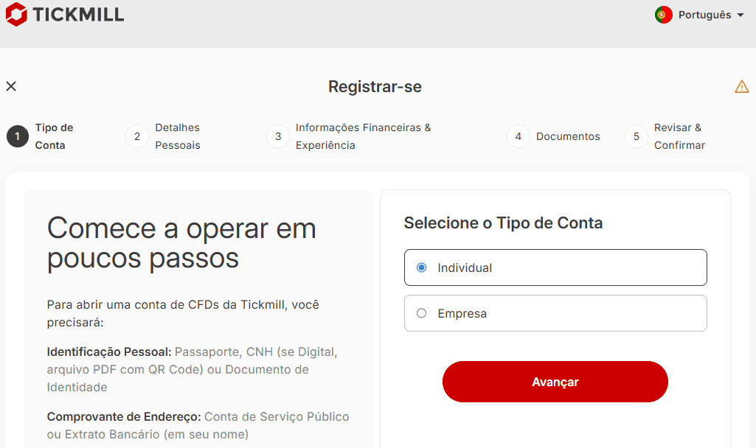Enable the Empresa option radio
The image size is (756, 448).
pyautogui.click(x=421, y=312)
